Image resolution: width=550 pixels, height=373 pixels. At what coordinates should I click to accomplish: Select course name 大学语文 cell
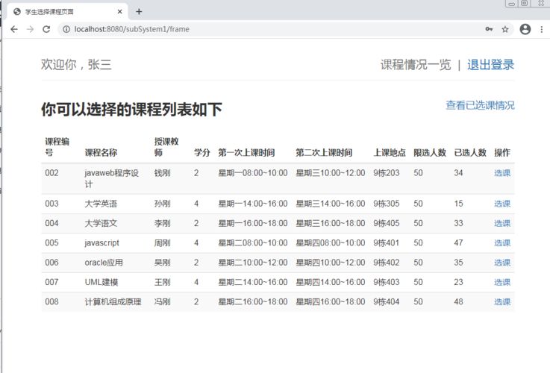101,223
